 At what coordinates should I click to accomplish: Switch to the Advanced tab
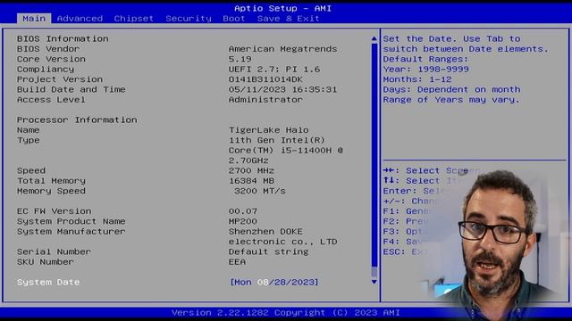pyautogui.click(x=80, y=19)
